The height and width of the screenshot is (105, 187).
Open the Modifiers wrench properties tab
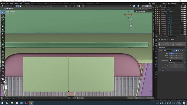coord(156,64)
